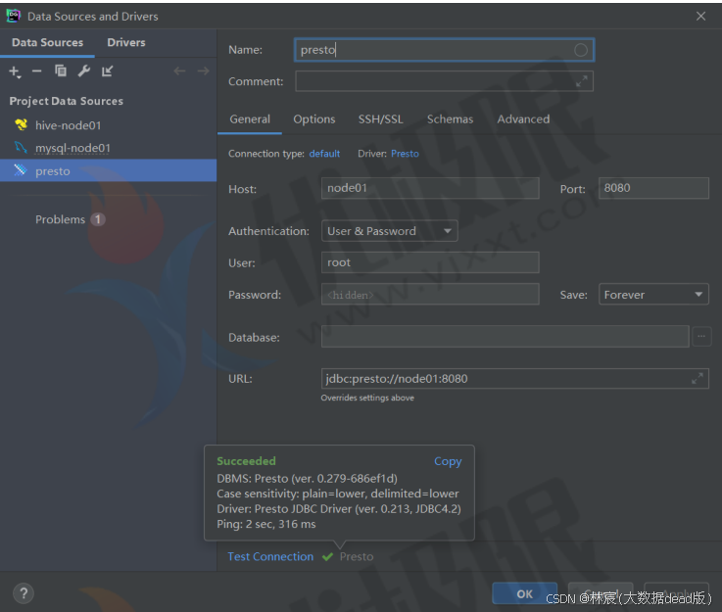Viewport: 722px width, 612px height.
Task: Change connection type default link
Action: 324,154
